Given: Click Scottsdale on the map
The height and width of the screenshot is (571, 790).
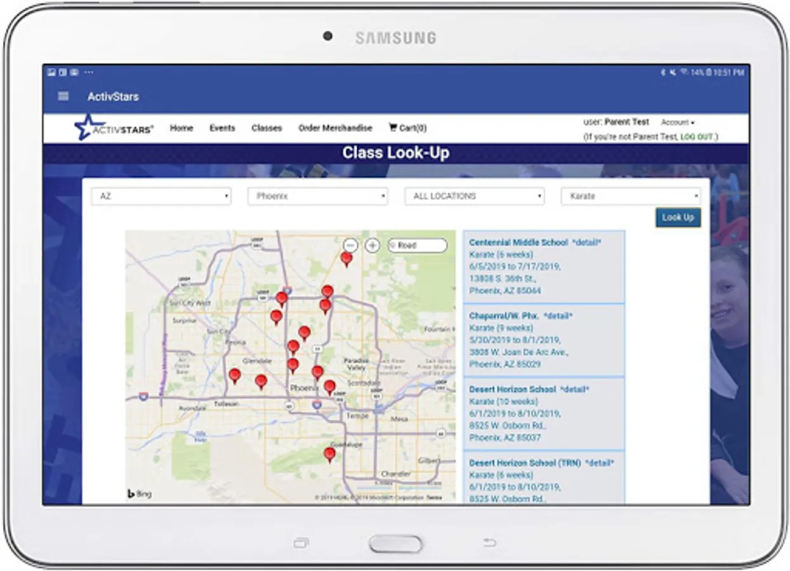Looking at the screenshot, I should pos(363,383).
